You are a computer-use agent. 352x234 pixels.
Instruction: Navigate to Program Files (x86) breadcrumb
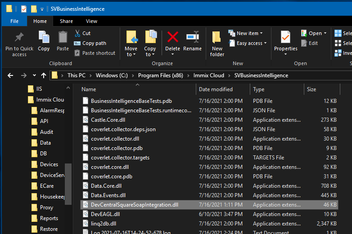click(x=161, y=75)
